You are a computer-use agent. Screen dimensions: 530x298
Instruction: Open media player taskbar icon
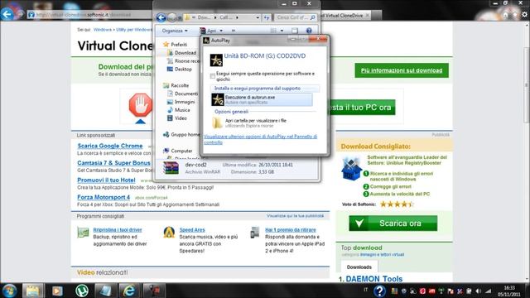point(57,291)
